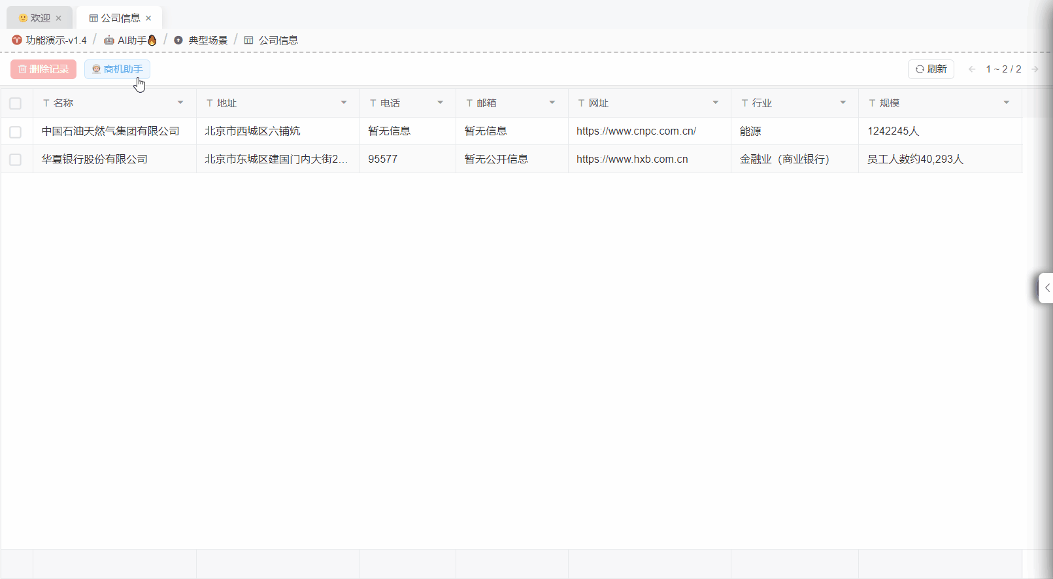Open the 规模 column dropdown arrow
Screen dimensions: 1053x579
click(1007, 103)
